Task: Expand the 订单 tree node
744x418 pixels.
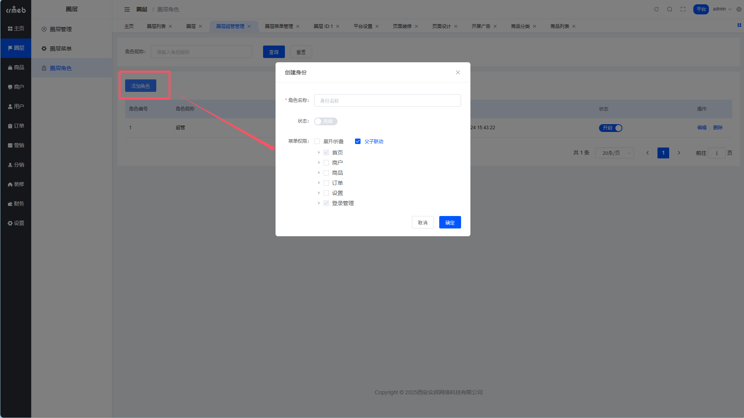Action: [319, 183]
